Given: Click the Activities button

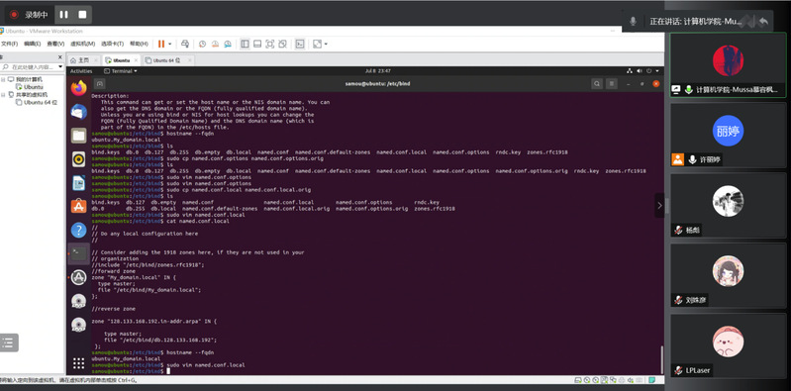Looking at the screenshot, I should click(x=81, y=71).
